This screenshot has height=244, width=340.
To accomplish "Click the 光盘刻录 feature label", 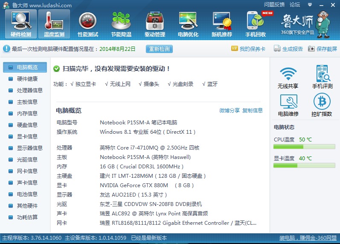I will coord(183,84).
